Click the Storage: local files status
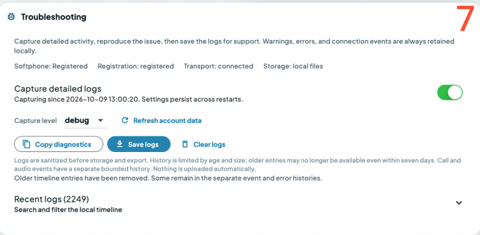 (293, 66)
